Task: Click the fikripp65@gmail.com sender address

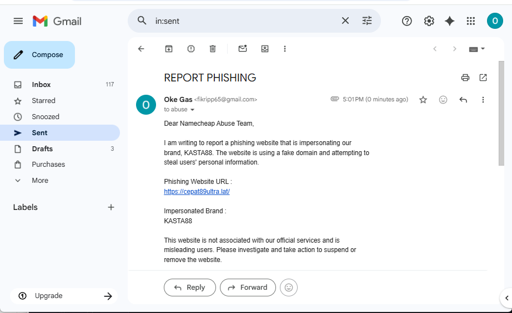Action: (225, 99)
